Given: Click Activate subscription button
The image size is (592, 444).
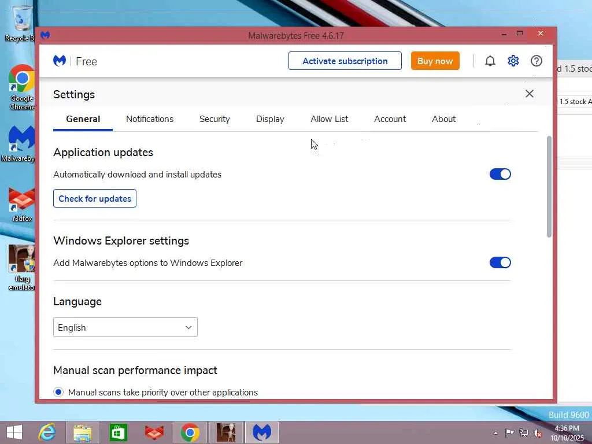Looking at the screenshot, I should (345, 61).
